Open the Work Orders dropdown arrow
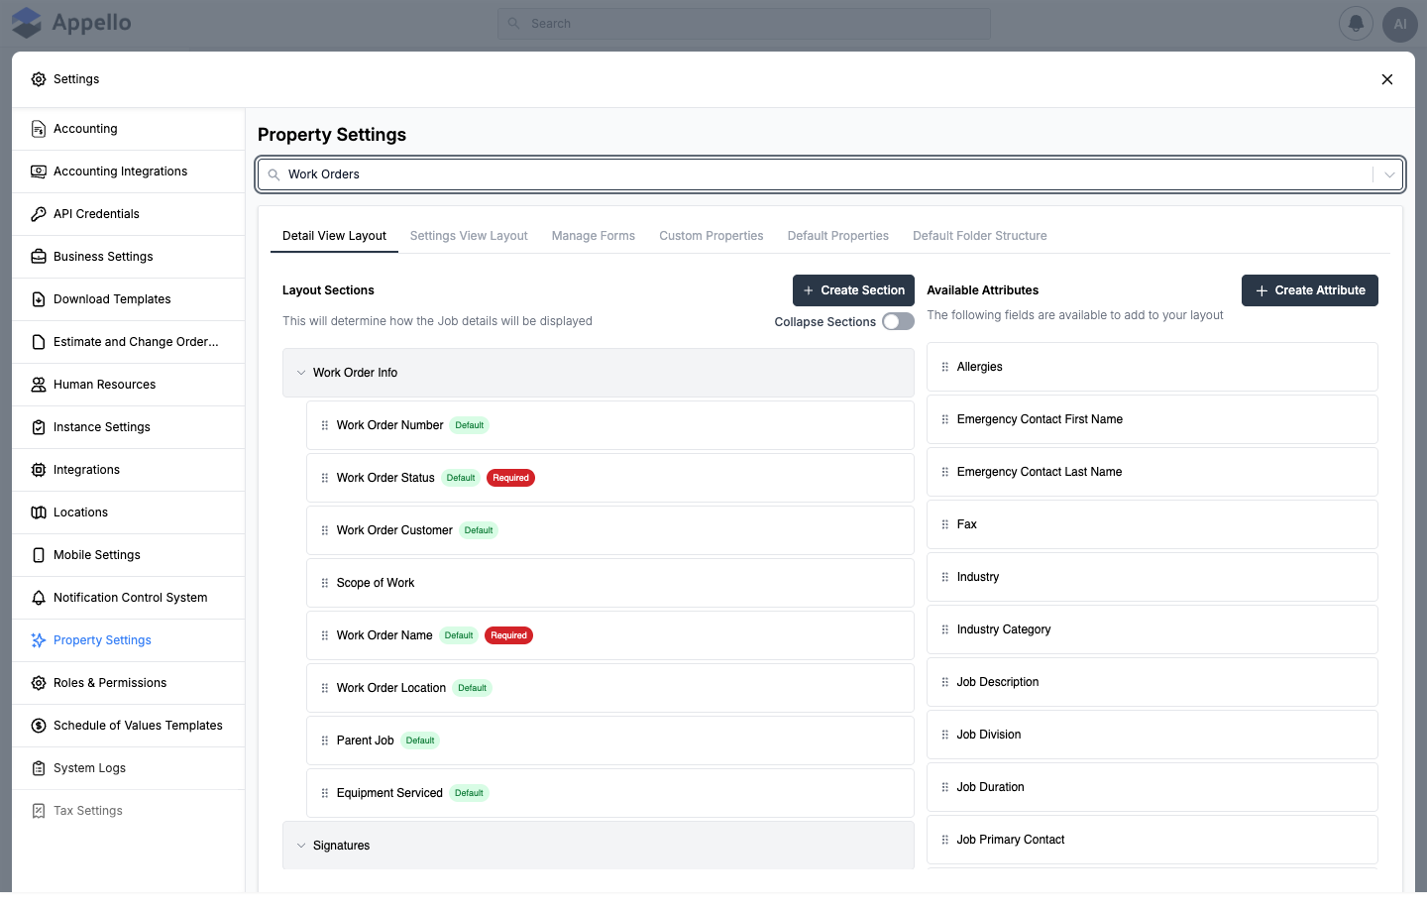This screenshot has width=1427, height=910. coord(1389,174)
